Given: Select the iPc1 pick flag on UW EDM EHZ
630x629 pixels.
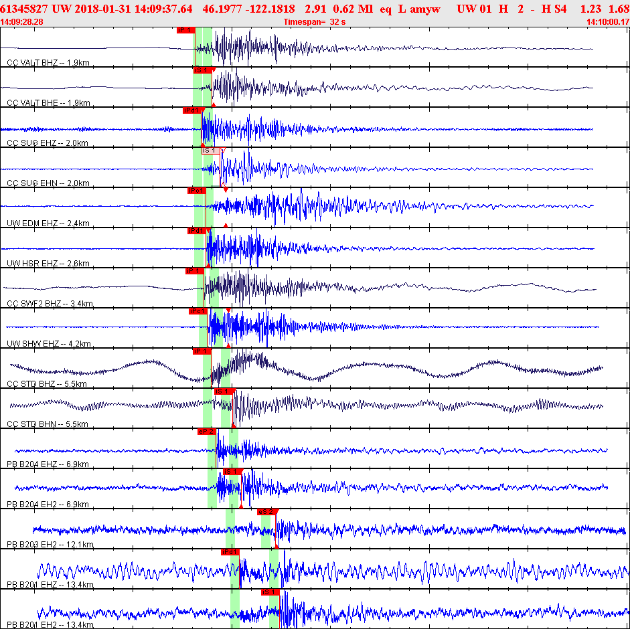Looking at the screenshot, I should (x=197, y=191).
